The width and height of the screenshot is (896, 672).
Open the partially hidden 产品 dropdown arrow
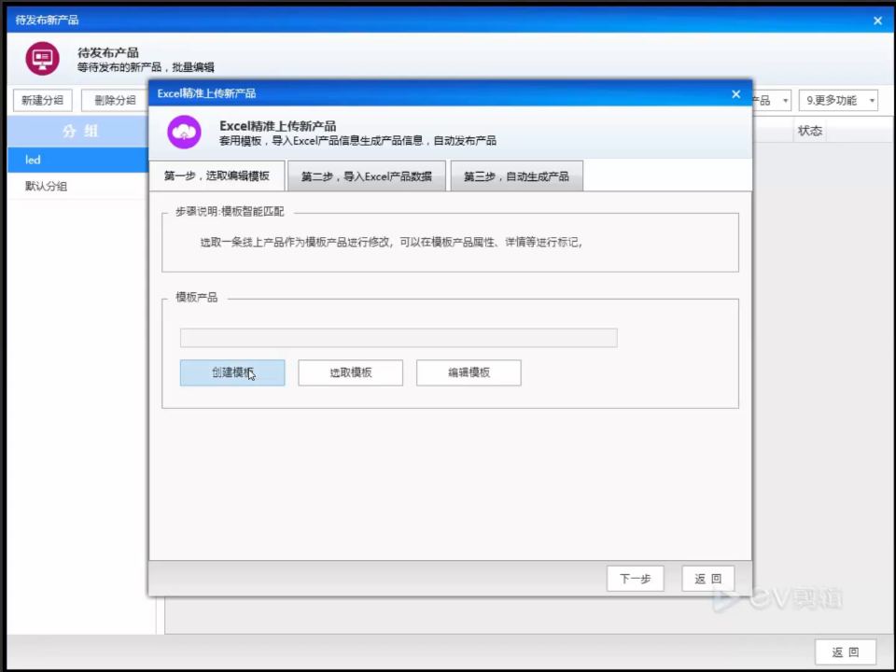click(x=785, y=101)
